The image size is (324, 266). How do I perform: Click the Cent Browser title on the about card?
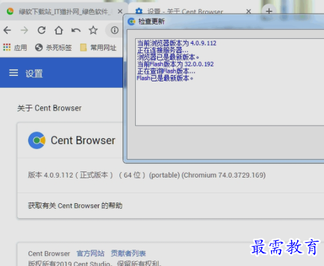pyautogui.click(x=83, y=140)
